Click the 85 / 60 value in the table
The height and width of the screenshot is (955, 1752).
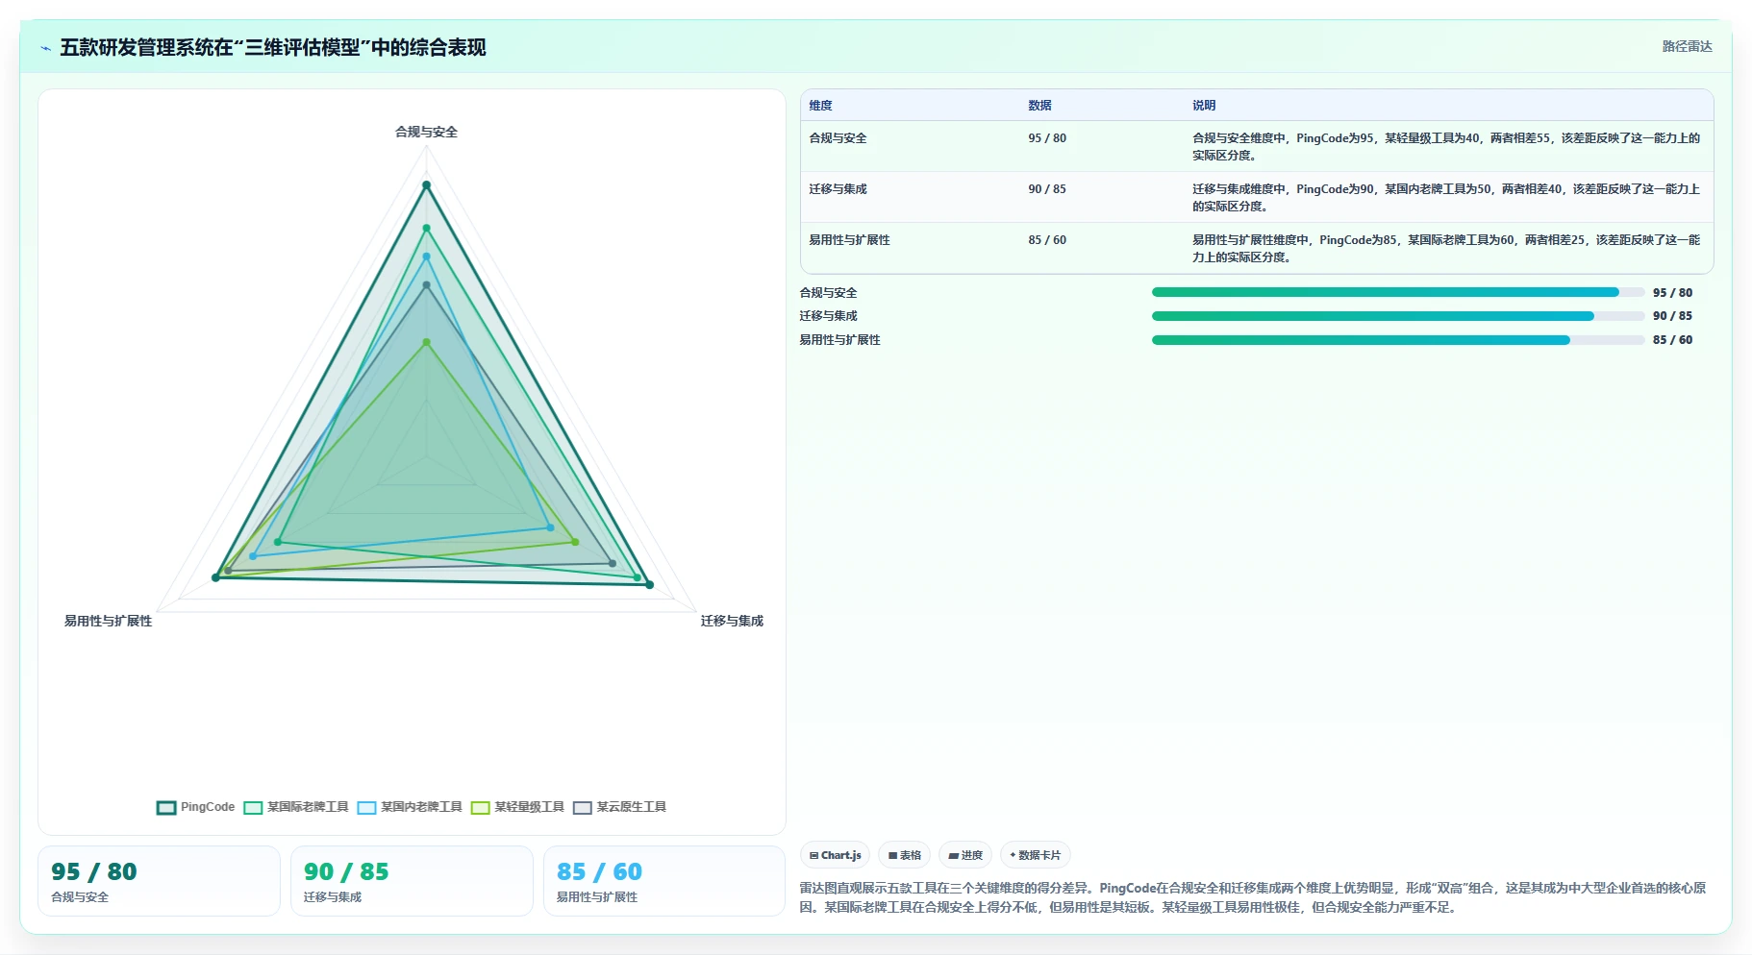pos(1047,240)
